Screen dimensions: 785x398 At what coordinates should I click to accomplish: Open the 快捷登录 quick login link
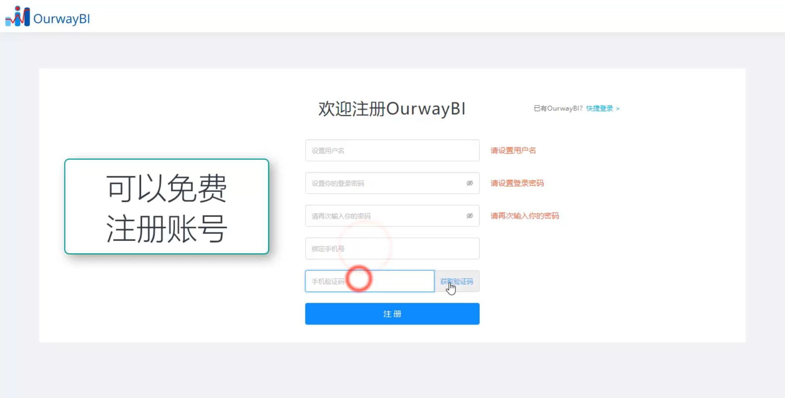[603, 108]
